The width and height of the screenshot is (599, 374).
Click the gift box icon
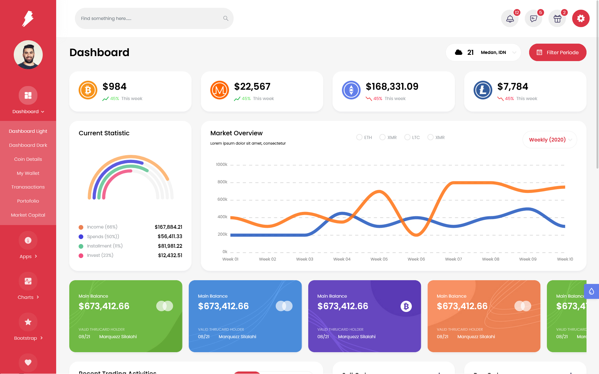click(557, 19)
